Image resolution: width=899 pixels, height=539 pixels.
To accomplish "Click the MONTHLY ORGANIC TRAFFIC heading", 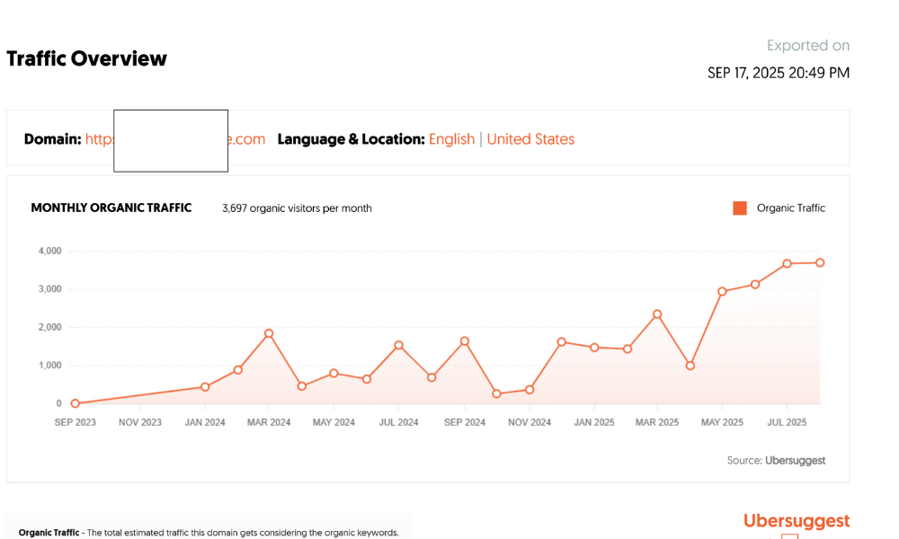I will (x=111, y=208).
